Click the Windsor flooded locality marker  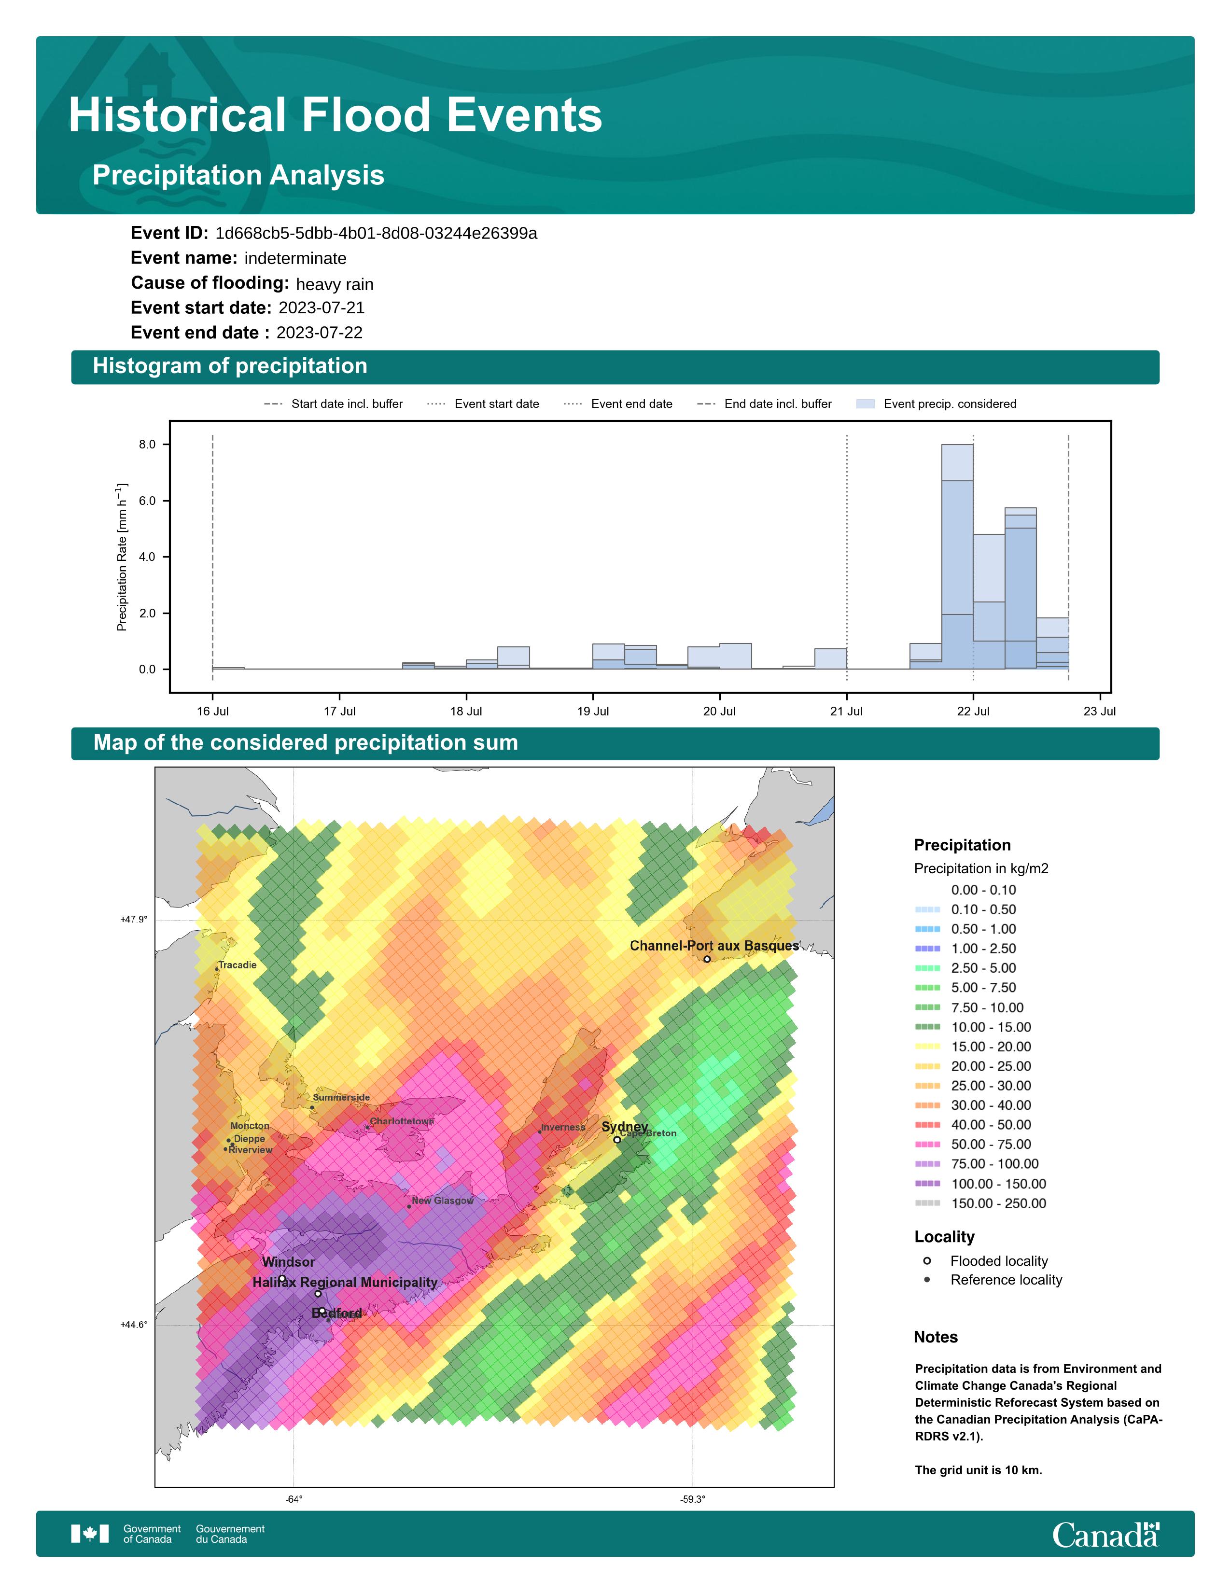point(282,1278)
